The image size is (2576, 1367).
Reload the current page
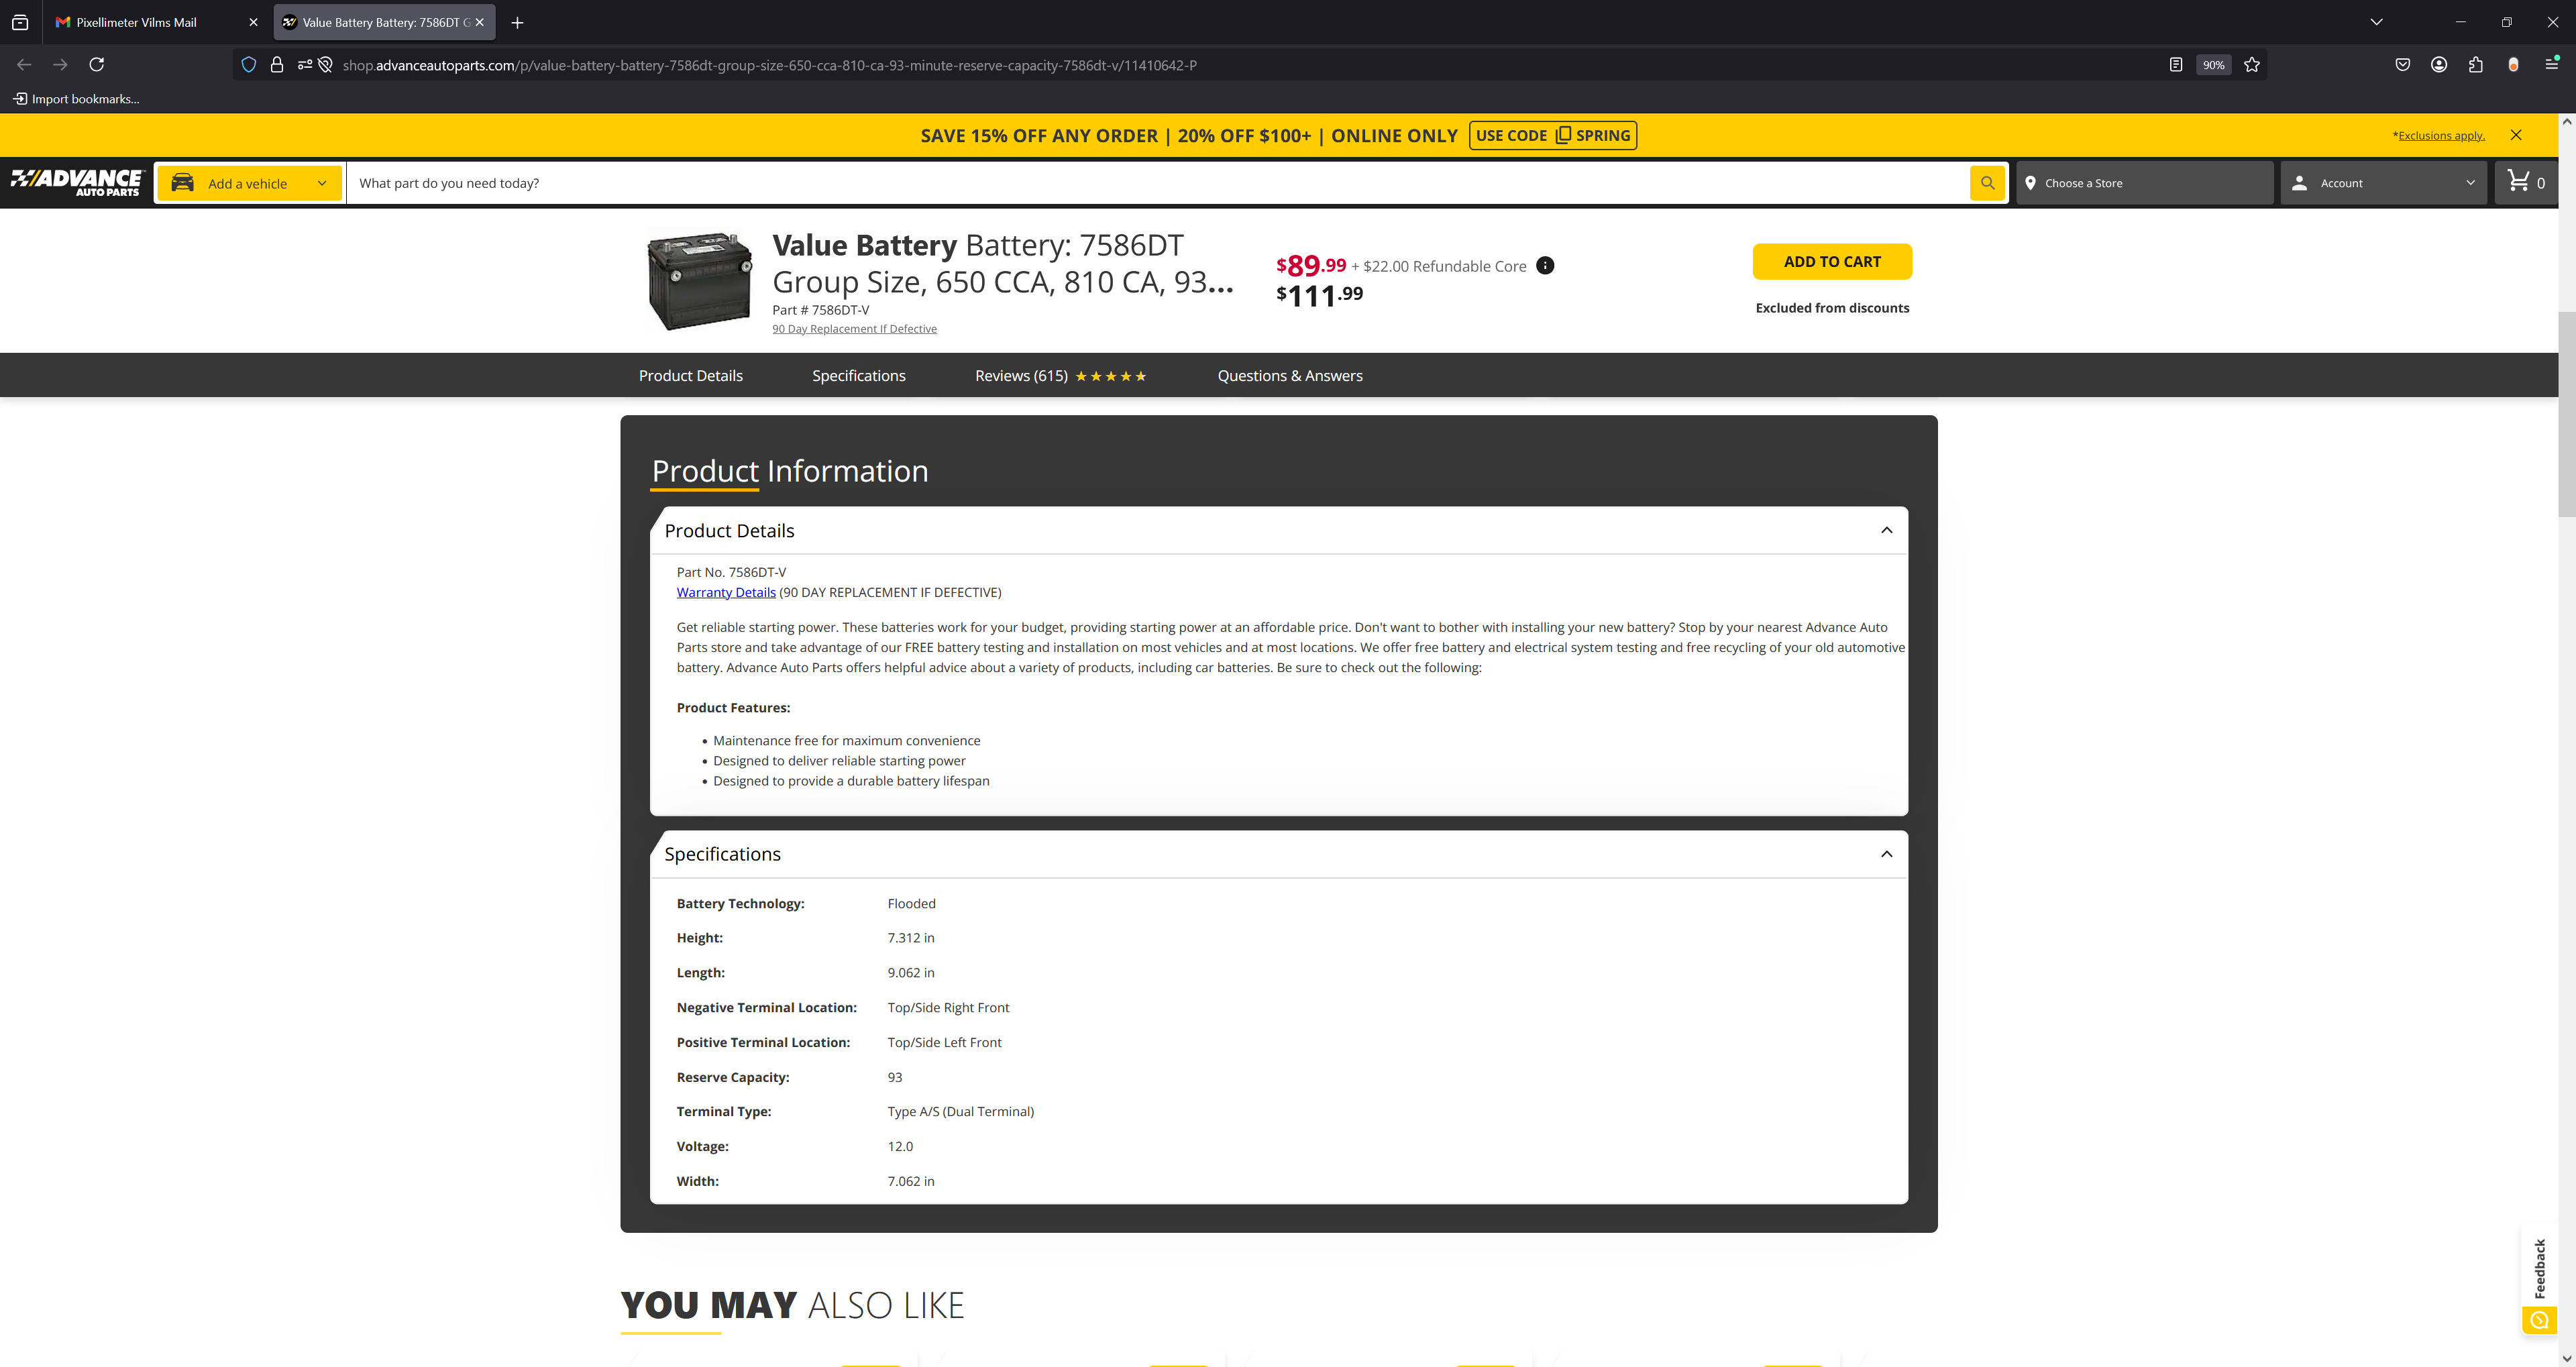coord(97,65)
